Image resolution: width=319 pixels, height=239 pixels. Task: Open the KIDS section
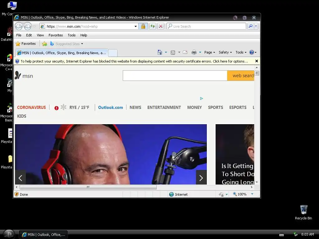pyautogui.click(x=21, y=116)
